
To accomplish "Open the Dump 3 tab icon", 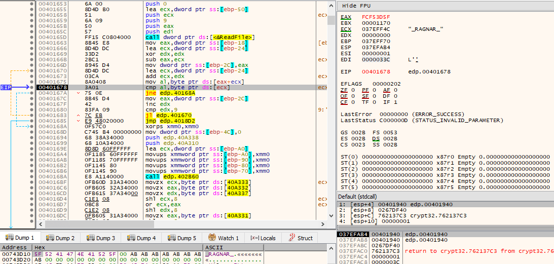I will (x=91, y=238).
